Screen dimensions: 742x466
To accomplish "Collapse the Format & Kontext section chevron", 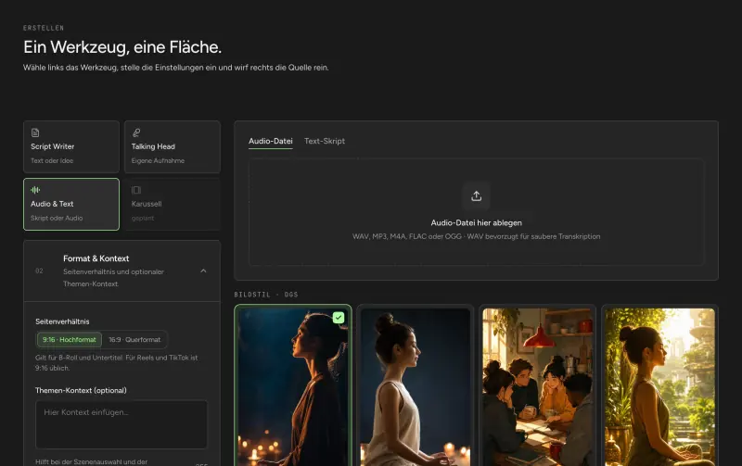I will pos(203,271).
